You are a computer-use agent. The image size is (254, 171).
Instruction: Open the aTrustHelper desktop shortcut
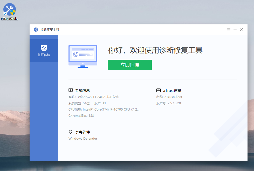[x=10, y=10]
